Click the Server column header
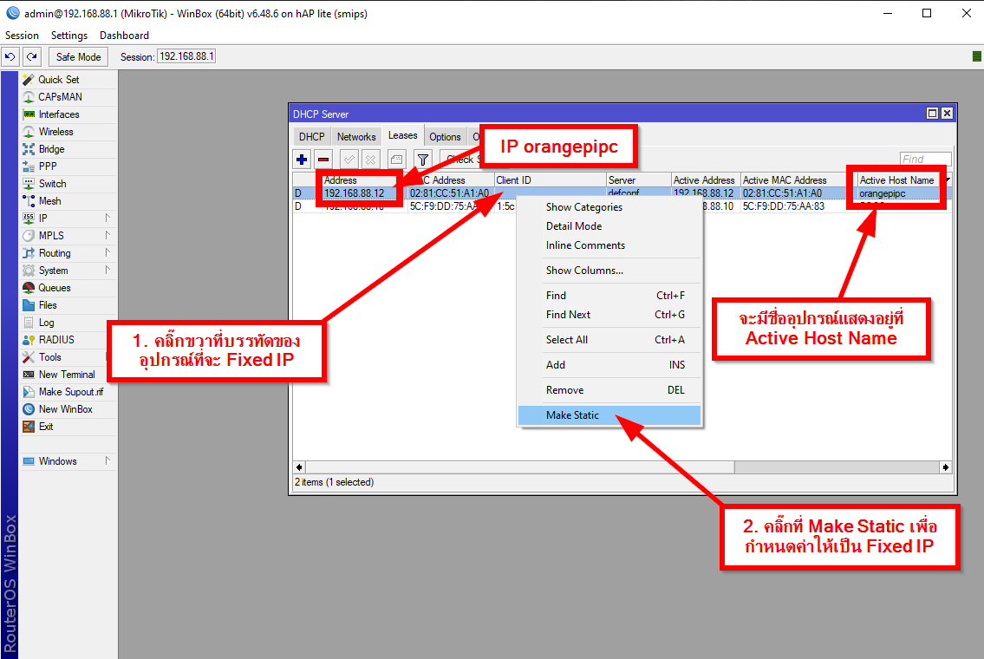Viewport: 984px width, 659px height. [639, 180]
